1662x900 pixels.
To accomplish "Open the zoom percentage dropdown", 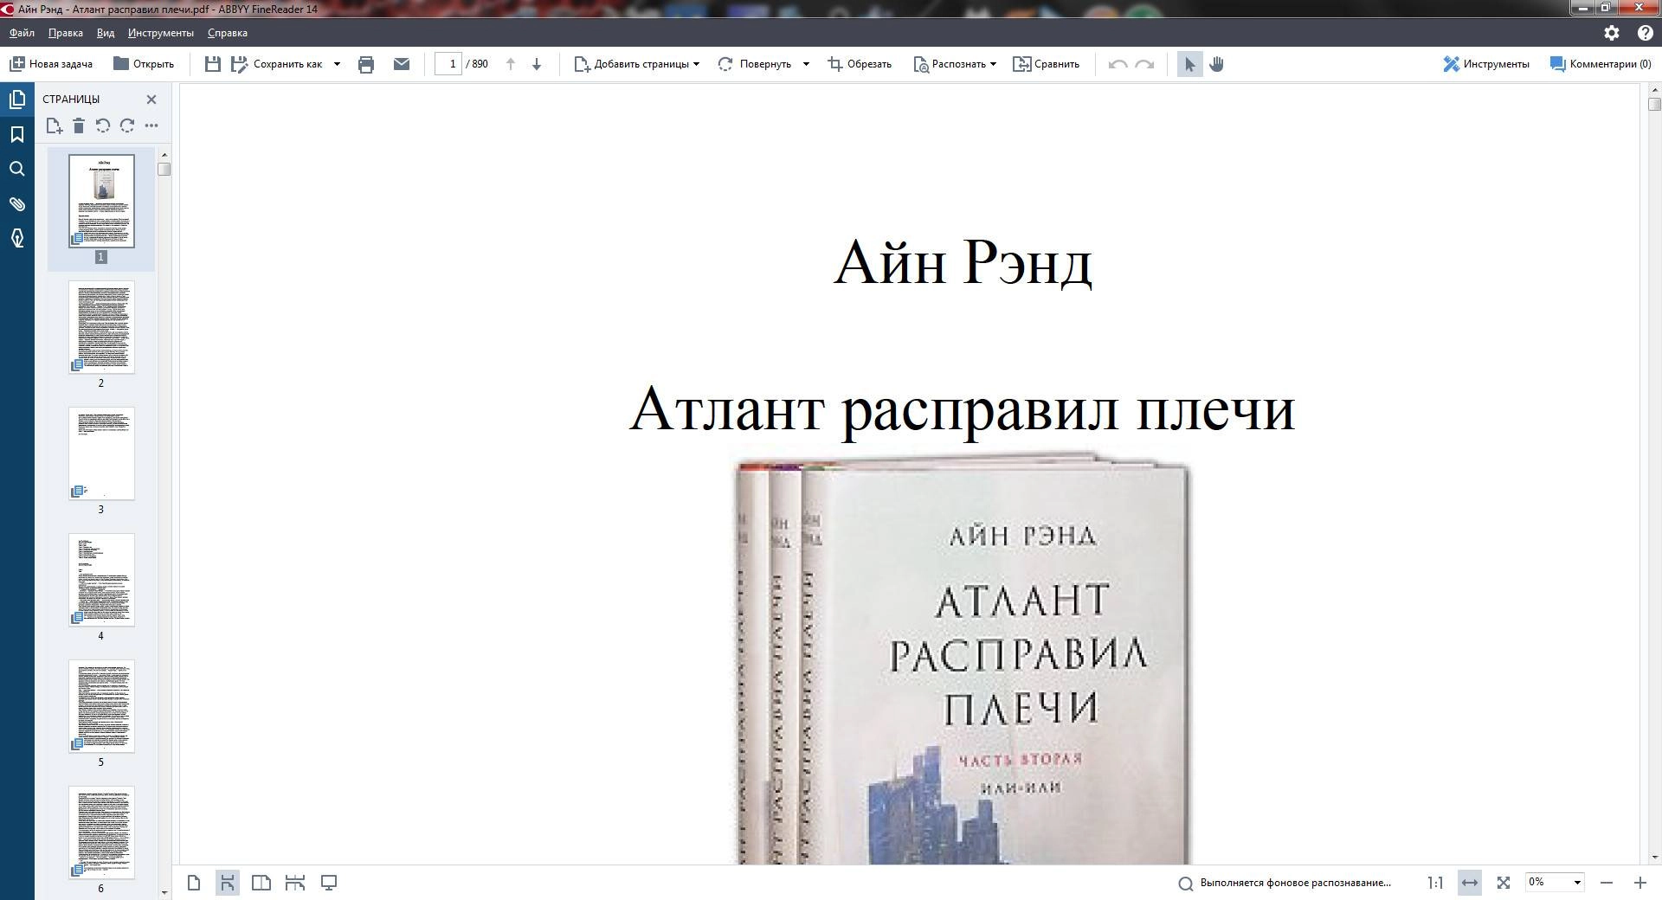I will [x=1577, y=883].
